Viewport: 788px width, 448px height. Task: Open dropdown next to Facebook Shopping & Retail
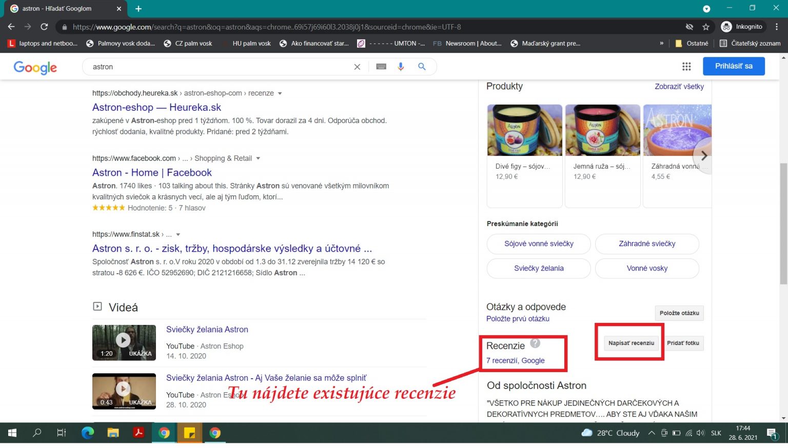point(258,158)
